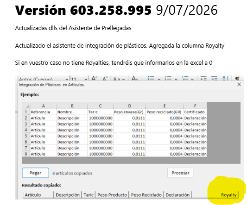Click the increase indent icon

tap(214, 78)
